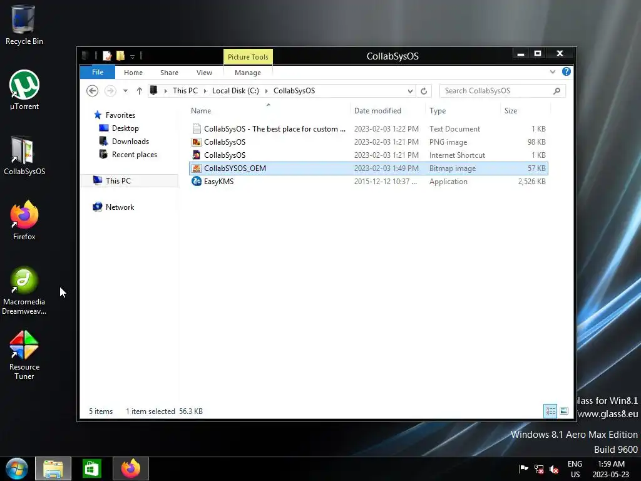Select the CollabSysOS PNG image file

coord(368,142)
